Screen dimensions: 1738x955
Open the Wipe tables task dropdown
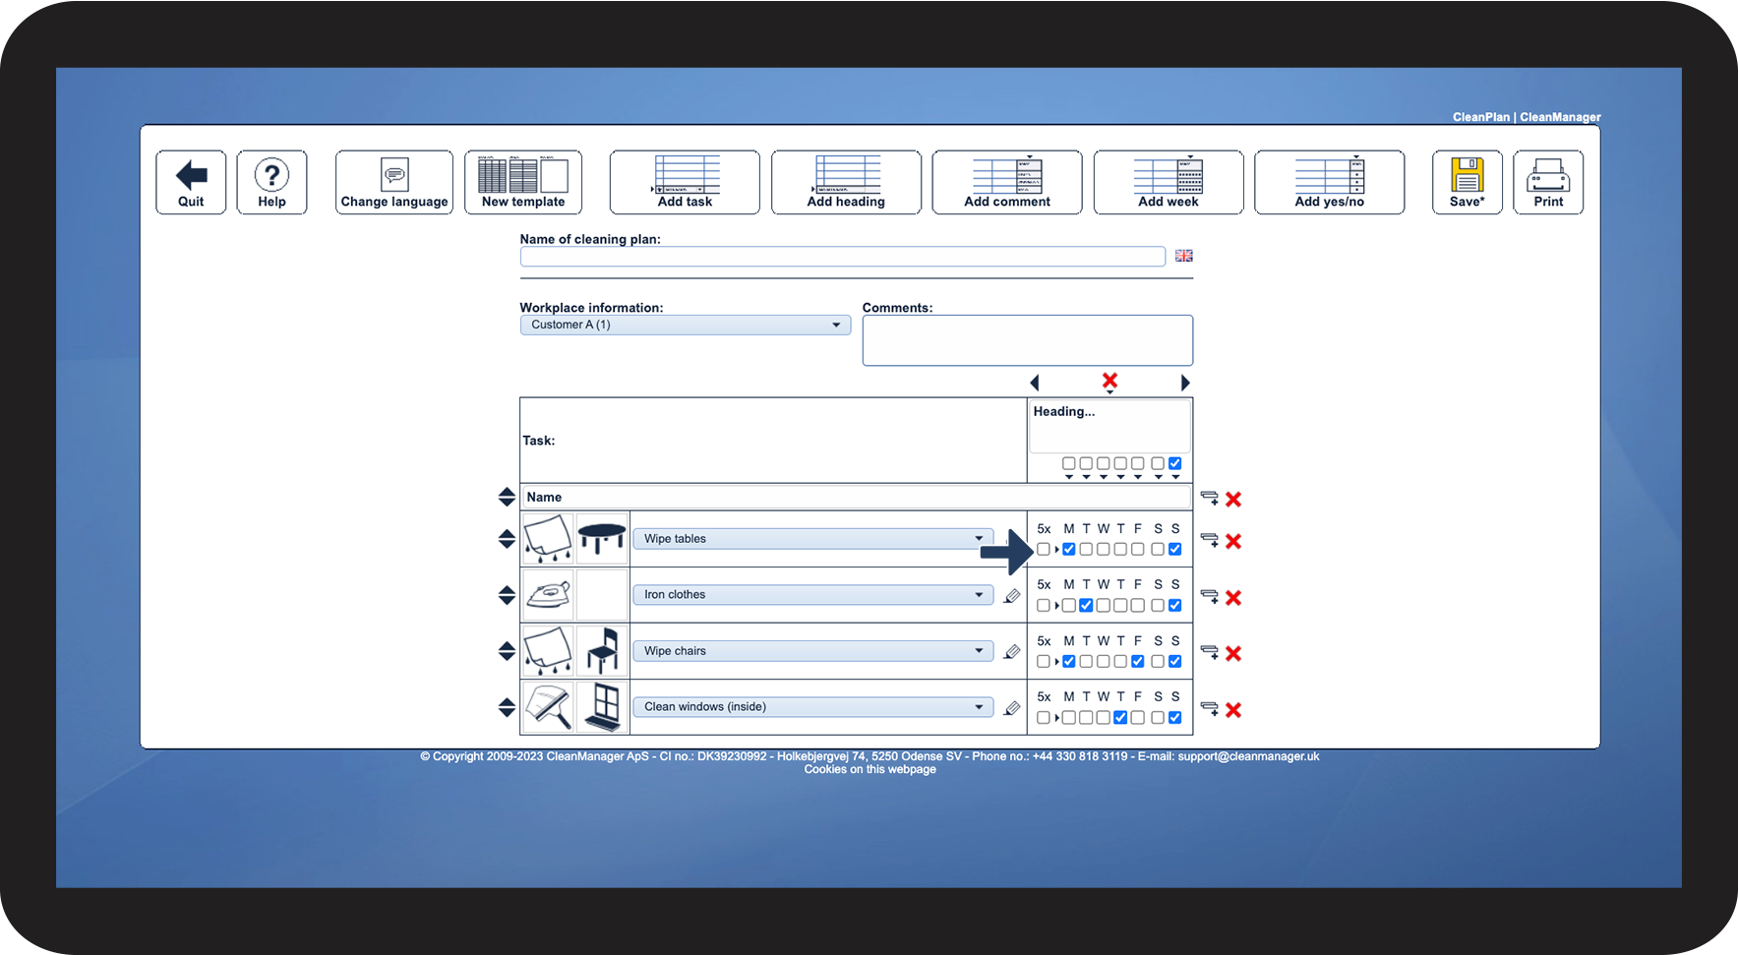click(812, 539)
